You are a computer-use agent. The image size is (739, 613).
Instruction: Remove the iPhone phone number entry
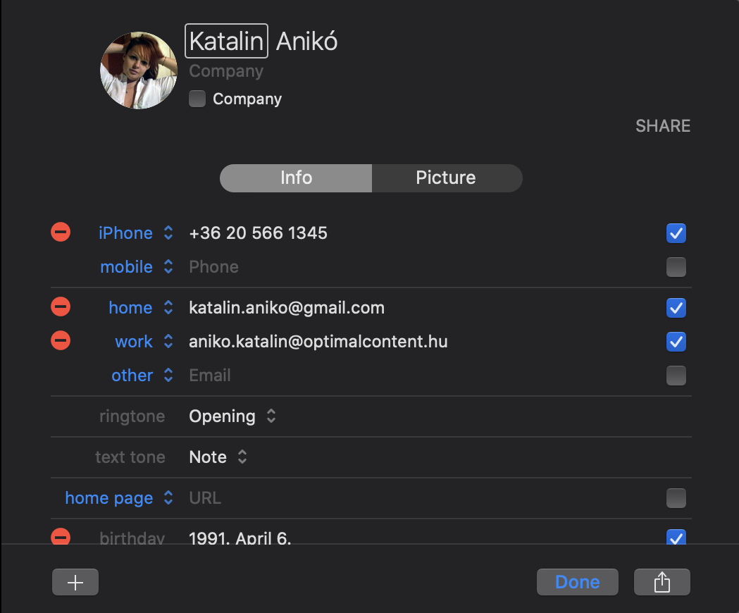[61, 232]
